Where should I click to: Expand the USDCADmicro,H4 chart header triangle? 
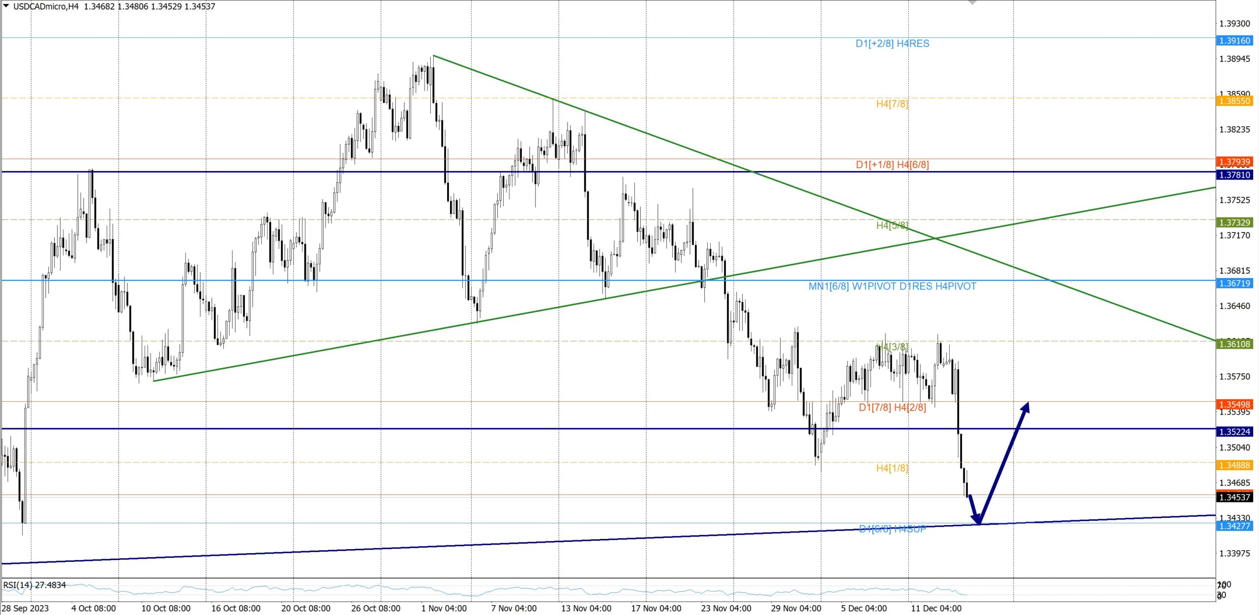click(6, 6)
